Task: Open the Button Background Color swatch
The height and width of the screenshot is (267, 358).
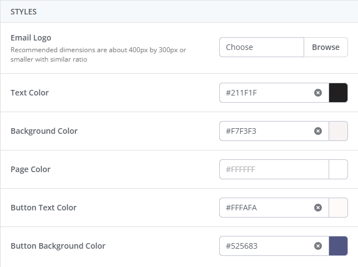Action: 339,246
